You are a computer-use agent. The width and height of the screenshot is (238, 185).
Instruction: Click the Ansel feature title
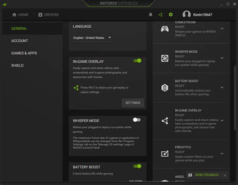pyautogui.click(x=180, y=176)
